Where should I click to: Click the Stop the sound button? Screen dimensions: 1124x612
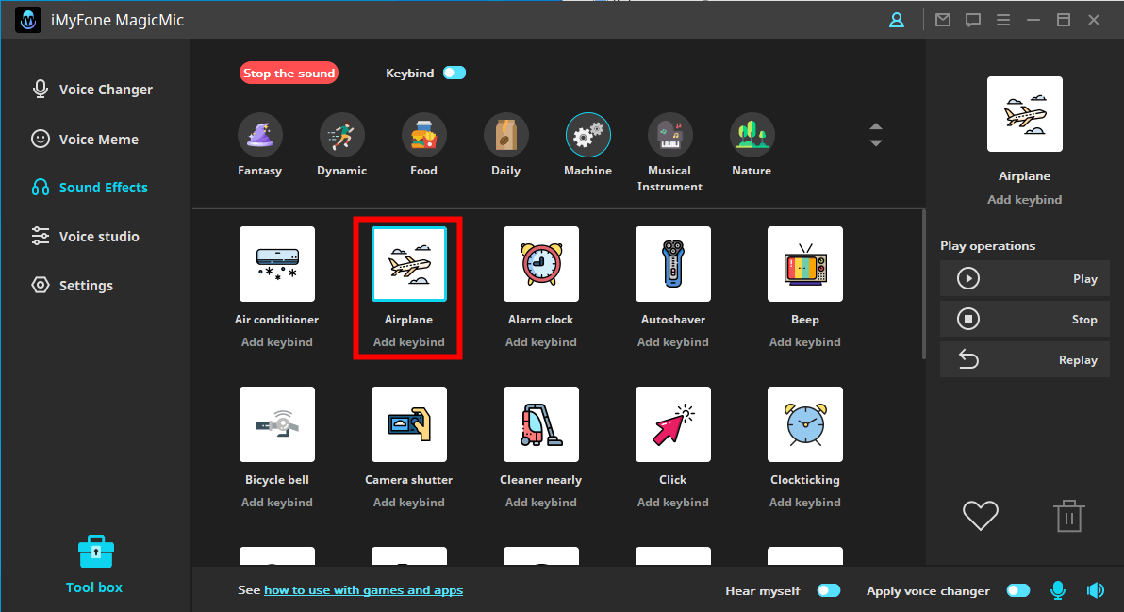pyautogui.click(x=289, y=74)
